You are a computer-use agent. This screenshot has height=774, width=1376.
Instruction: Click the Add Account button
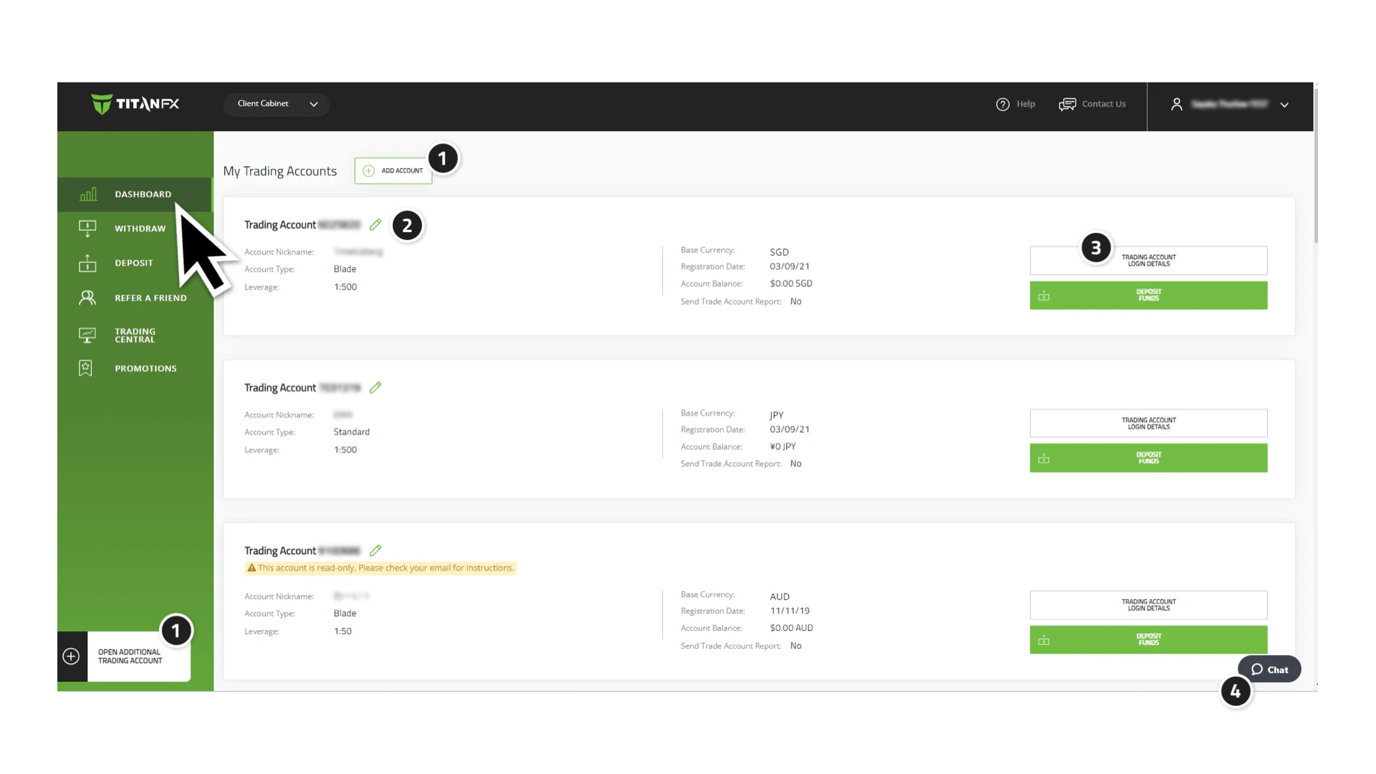point(393,171)
